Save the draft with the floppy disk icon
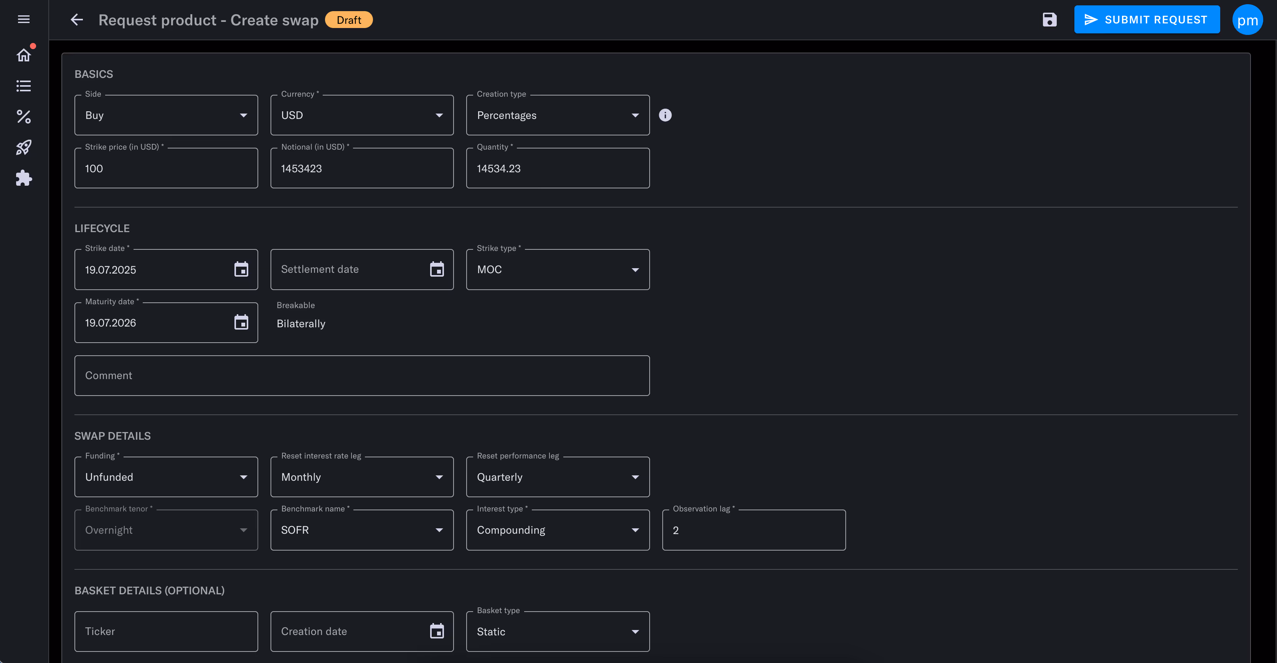The width and height of the screenshot is (1277, 663). pyautogui.click(x=1049, y=20)
